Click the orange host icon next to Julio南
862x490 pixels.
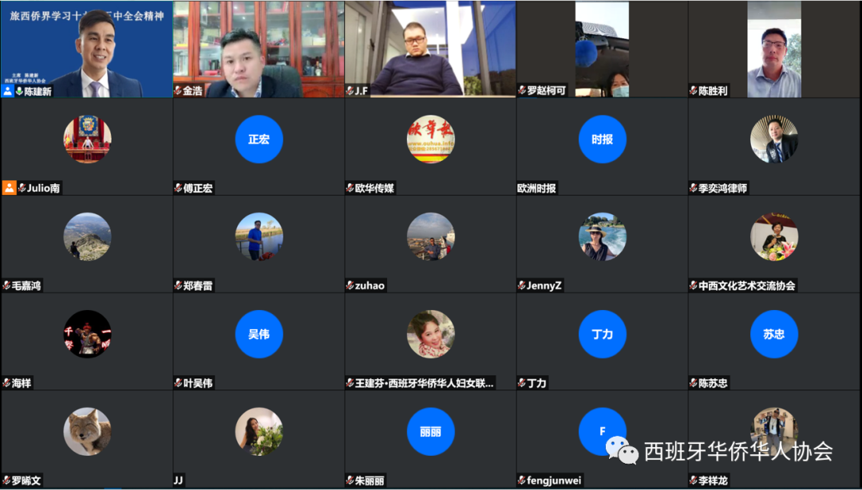9,188
